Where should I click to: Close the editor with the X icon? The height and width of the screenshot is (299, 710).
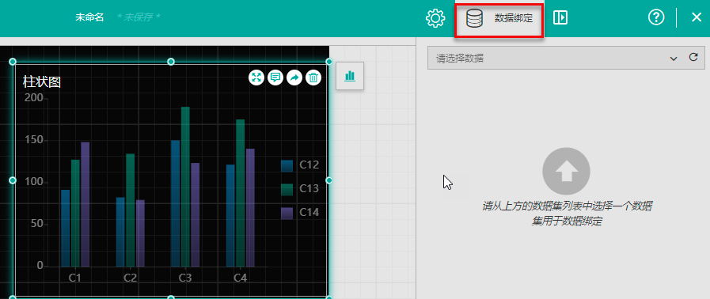click(x=697, y=17)
